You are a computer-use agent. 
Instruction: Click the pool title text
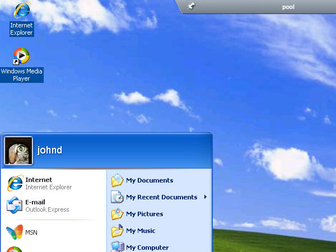pyautogui.click(x=288, y=7)
